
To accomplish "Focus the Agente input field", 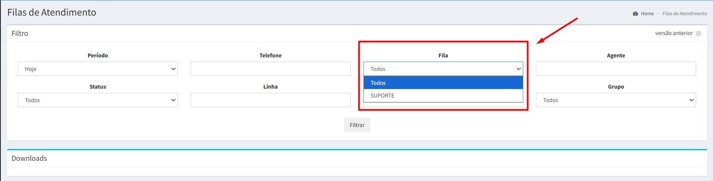I will tap(616, 69).
